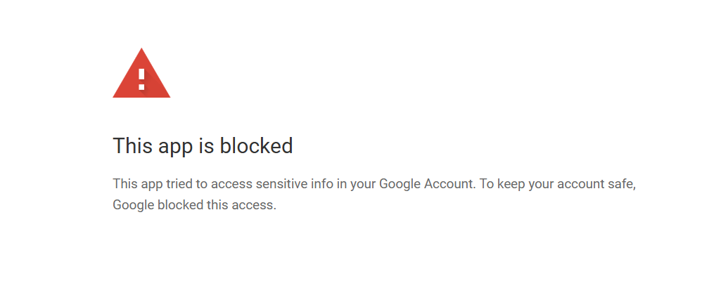
Task: Click the word "info" in the description
Action: 339,184
